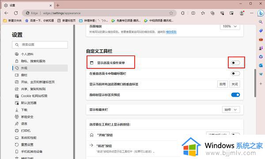The height and width of the screenshot is (159, 265).
Task: Open 百度一下 bookmark
Action: 39,21
